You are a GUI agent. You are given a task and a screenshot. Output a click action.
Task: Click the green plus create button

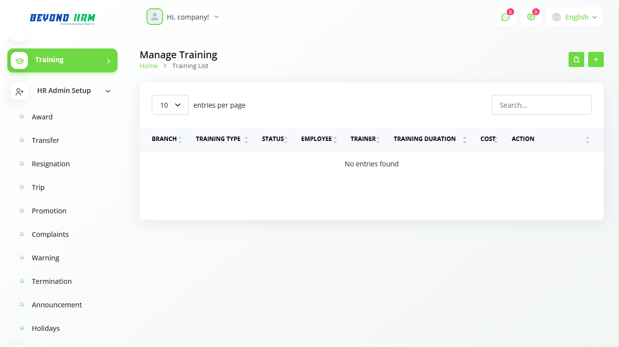pos(596,60)
